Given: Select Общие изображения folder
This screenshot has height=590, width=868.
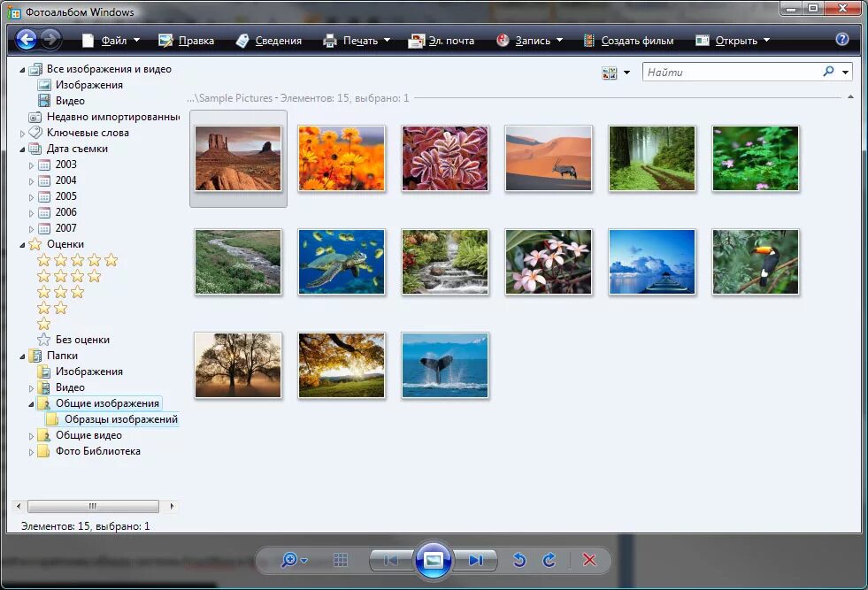Looking at the screenshot, I should (x=107, y=403).
